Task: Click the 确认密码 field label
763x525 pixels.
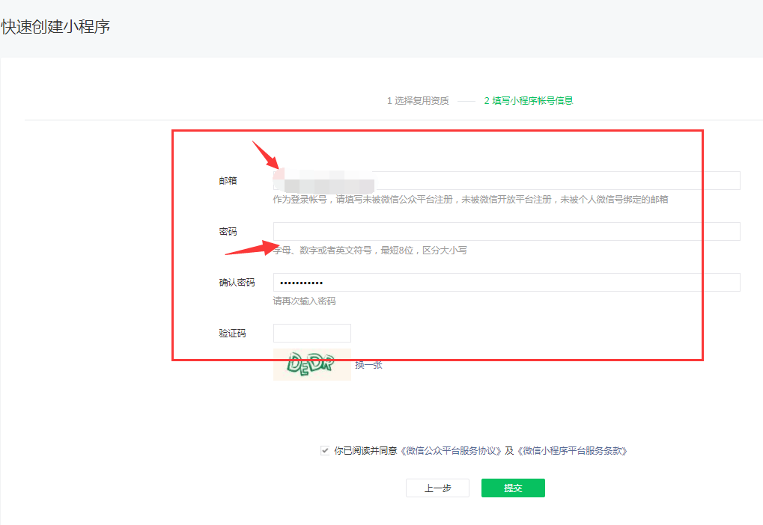Action: [x=234, y=282]
